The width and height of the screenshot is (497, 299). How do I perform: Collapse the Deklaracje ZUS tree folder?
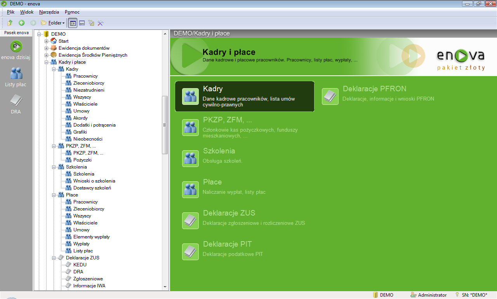click(54, 258)
